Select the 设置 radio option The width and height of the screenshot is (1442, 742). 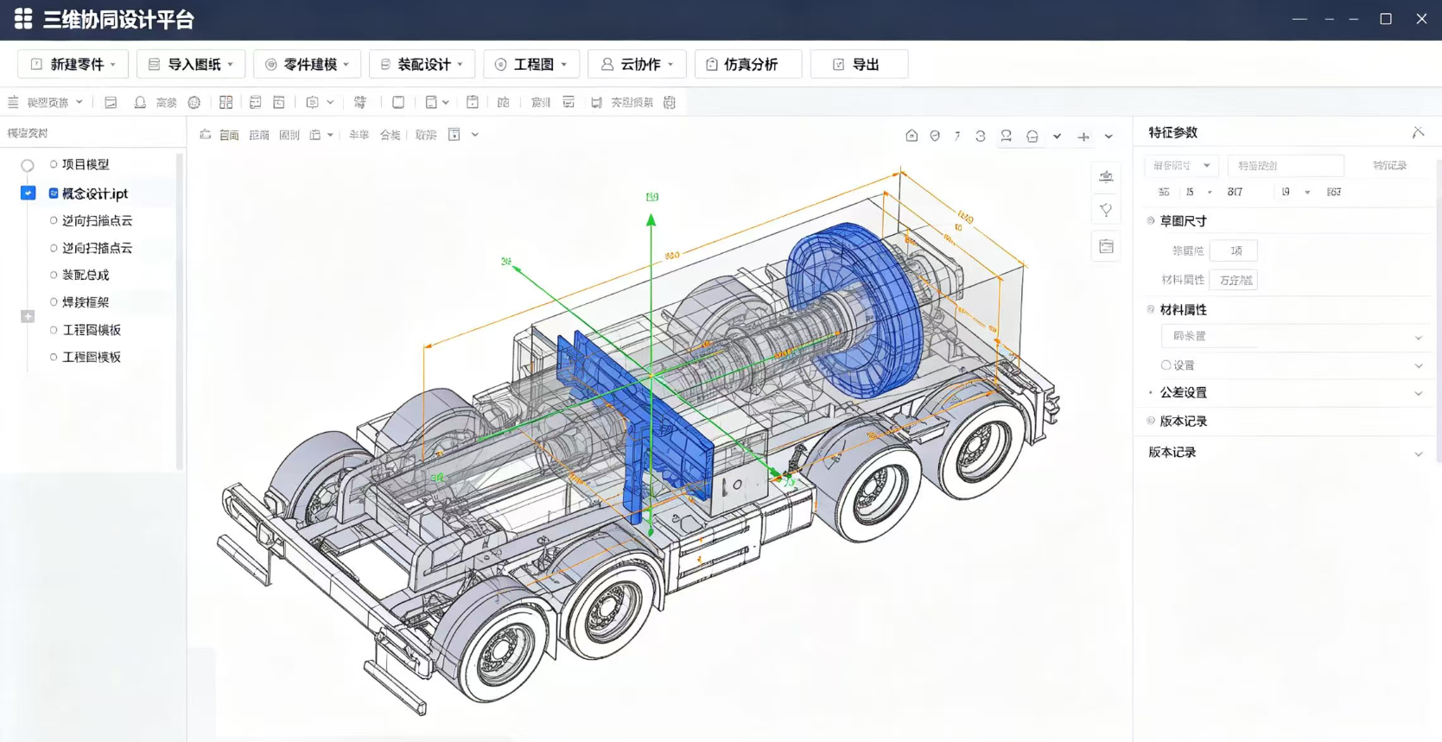coord(1166,365)
